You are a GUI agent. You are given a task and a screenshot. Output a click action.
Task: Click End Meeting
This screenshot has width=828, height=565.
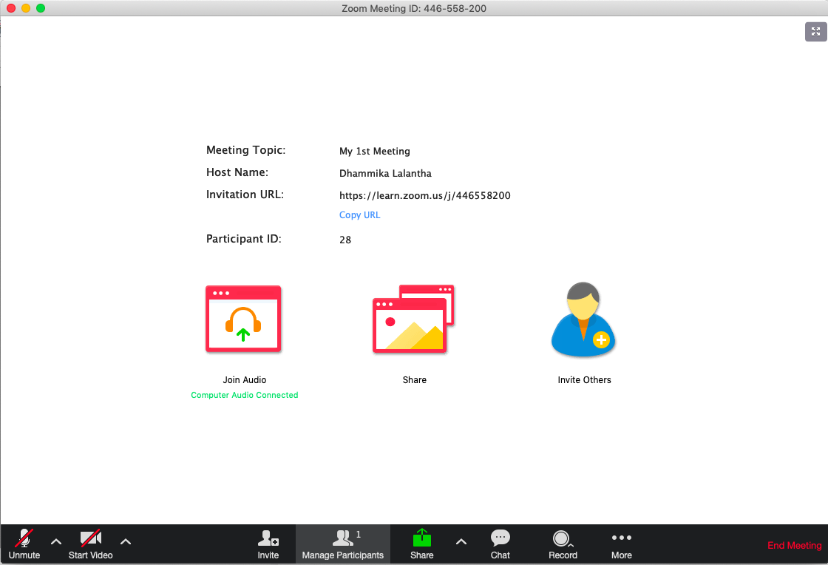794,546
